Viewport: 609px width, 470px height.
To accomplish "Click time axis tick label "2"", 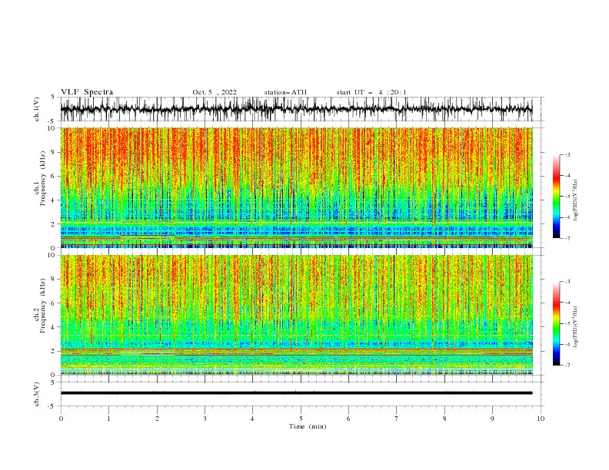I will pyautogui.click(x=157, y=419).
